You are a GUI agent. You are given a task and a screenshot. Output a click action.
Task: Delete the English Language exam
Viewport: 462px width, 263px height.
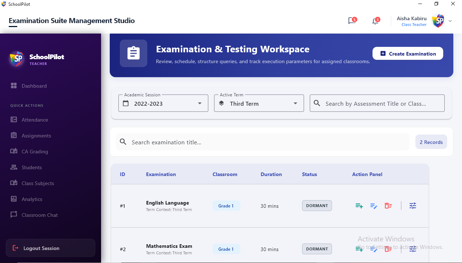coord(388,206)
